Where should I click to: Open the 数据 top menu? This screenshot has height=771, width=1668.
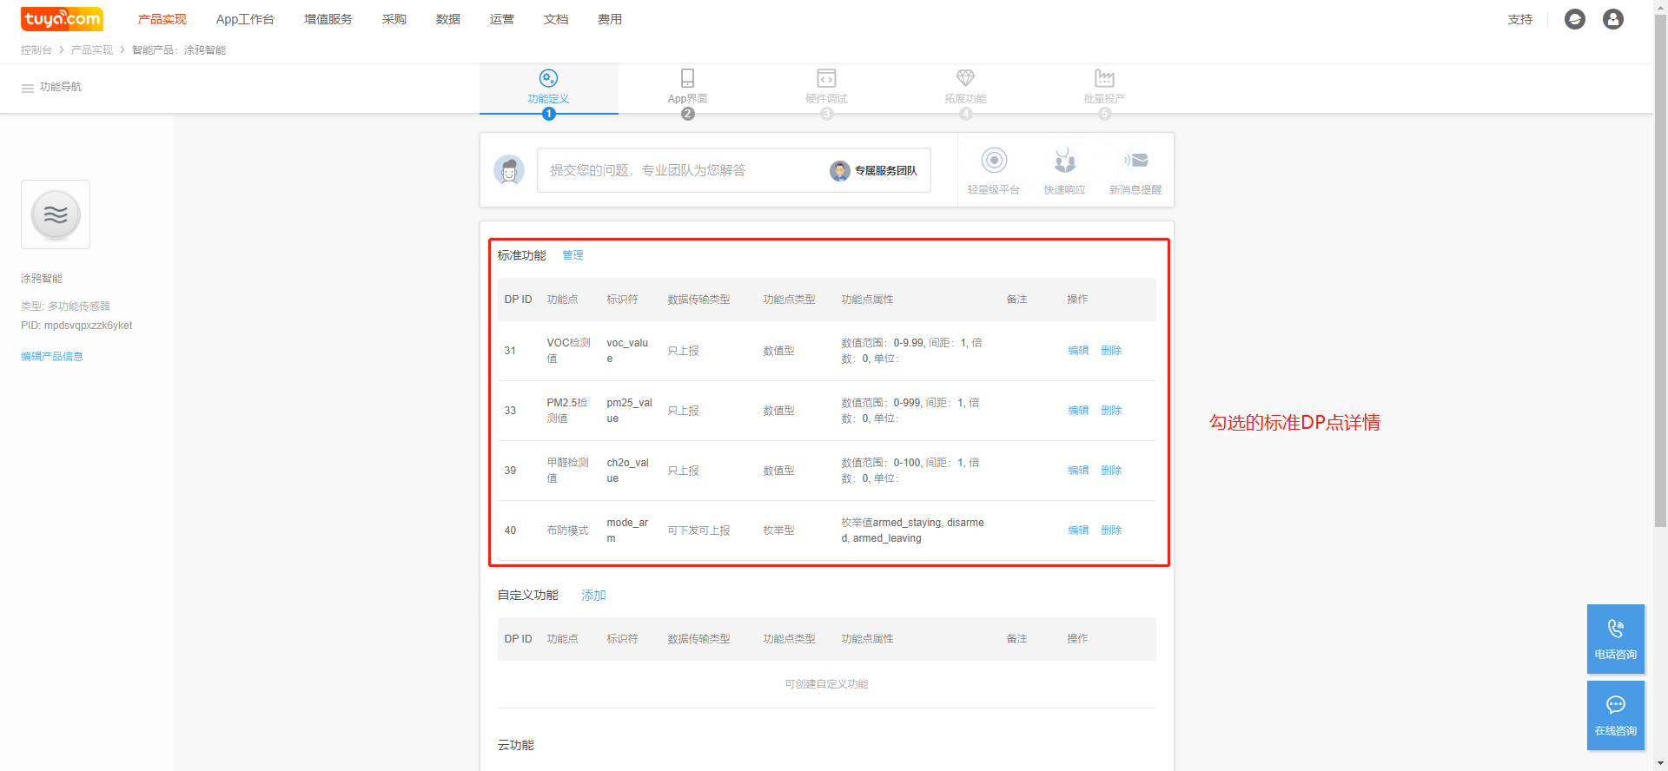click(x=448, y=19)
